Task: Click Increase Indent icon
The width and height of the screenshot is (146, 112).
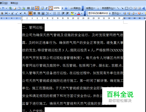Action: [67, 13]
